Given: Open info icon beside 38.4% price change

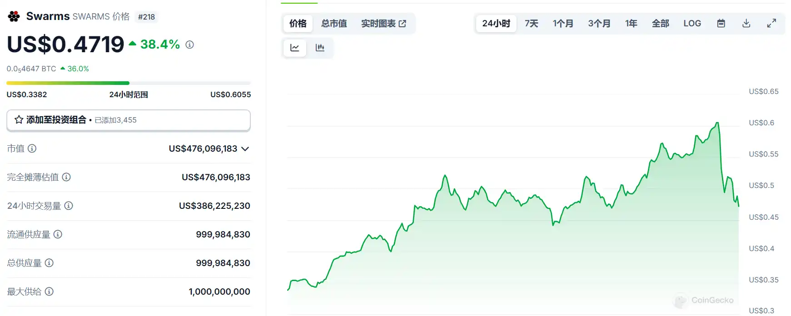Looking at the screenshot, I should tap(190, 44).
